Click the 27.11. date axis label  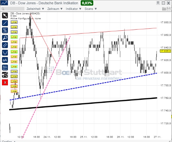click(157, 137)
